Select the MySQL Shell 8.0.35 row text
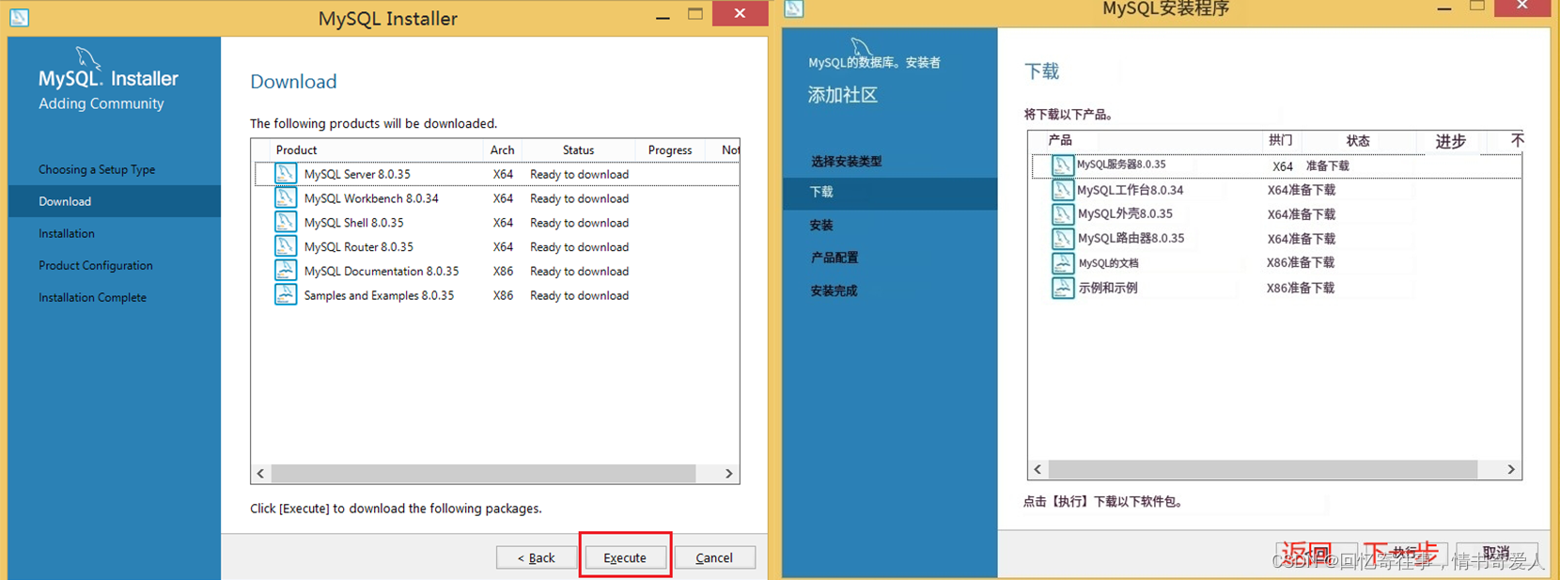The width and height of the screenshot is (1560, 580). [353, 223]
